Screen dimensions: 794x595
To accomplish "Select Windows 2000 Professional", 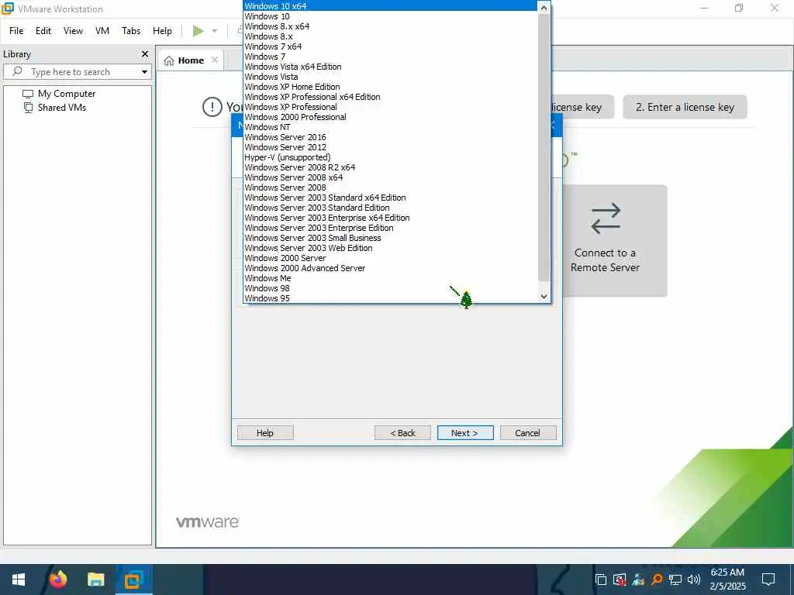I will click(391, 117).
